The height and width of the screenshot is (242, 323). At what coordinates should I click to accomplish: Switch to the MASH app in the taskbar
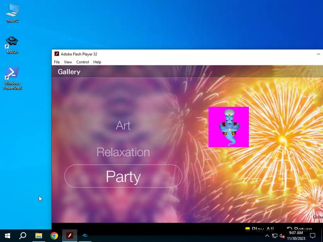coord(85,236)
